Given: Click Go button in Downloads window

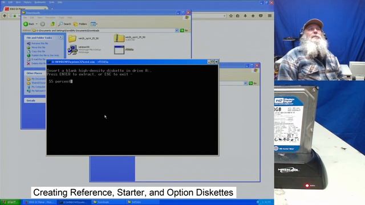Looking at the screenshot, I should point(184,30).
